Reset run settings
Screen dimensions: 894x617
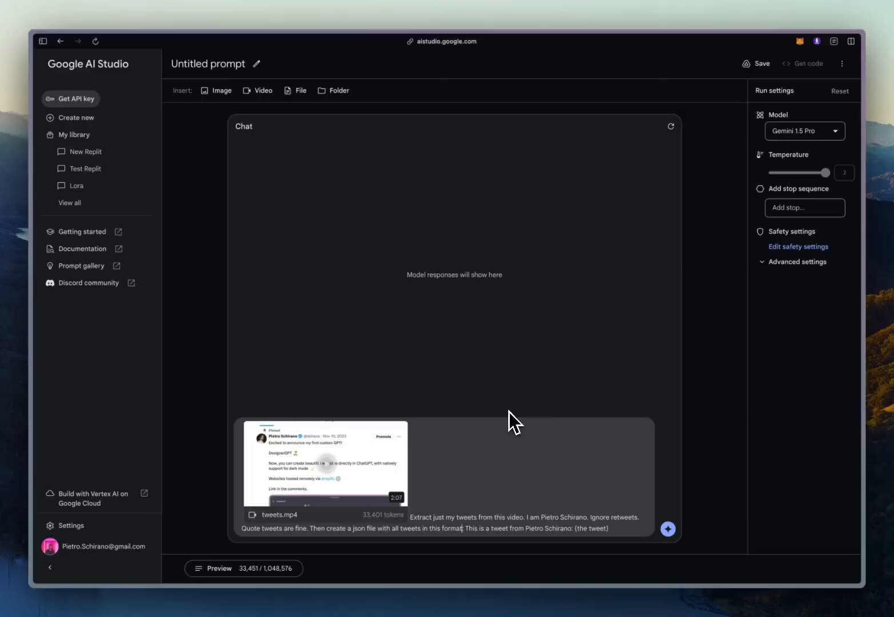840,91
